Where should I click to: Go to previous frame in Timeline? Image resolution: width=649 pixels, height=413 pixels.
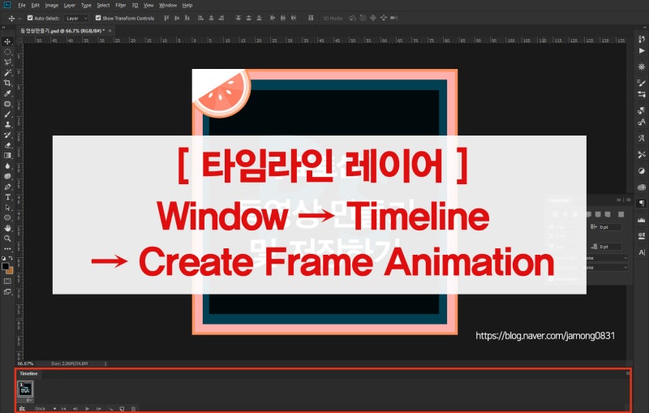75,408
